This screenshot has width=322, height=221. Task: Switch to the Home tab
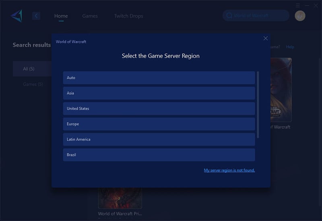click(x=61, y=16)
